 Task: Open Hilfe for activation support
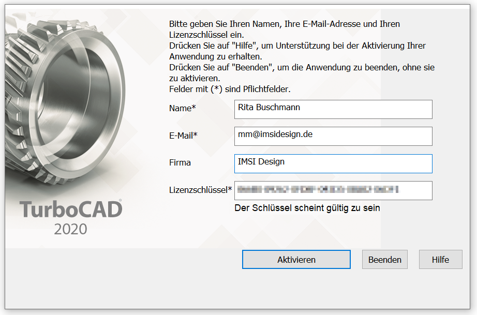(x=440, y=259)
